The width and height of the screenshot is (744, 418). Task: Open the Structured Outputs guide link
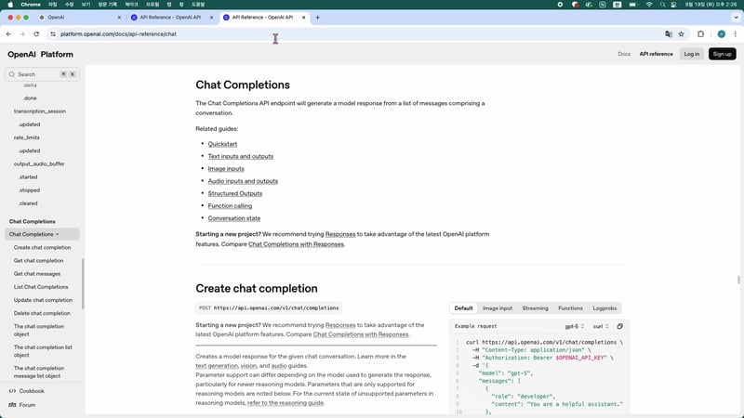234,193
